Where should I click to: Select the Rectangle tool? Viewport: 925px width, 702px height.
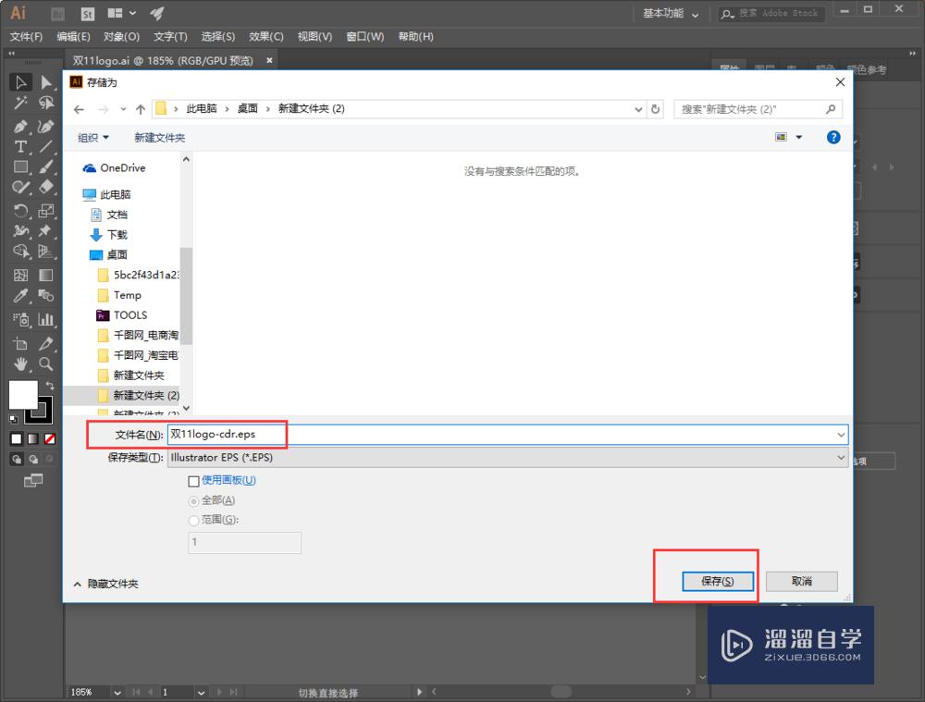[x=20, y=167]
